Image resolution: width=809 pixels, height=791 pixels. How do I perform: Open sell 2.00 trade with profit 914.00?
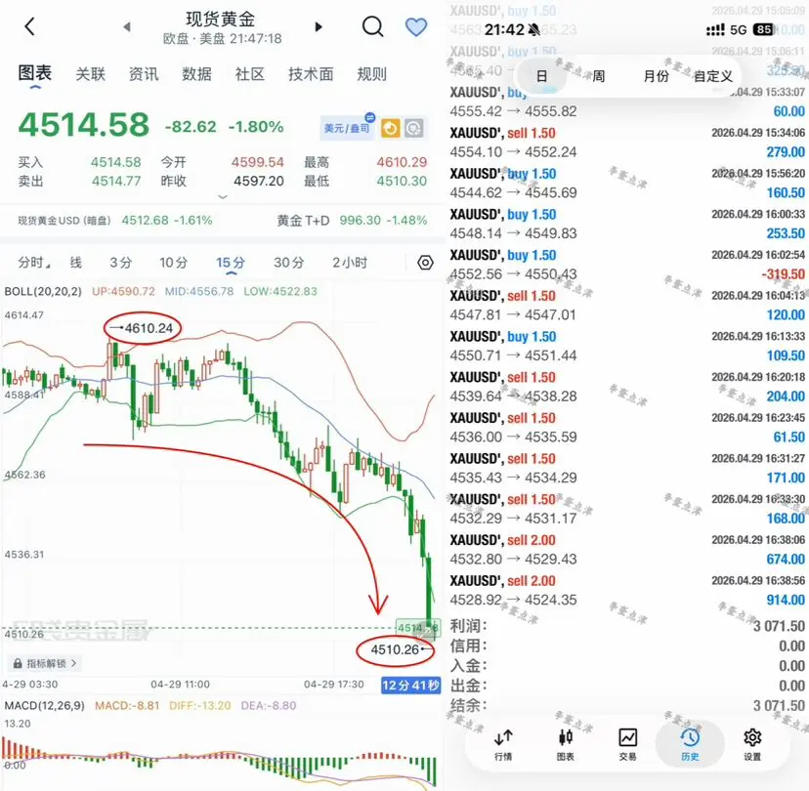coord(627,591)
